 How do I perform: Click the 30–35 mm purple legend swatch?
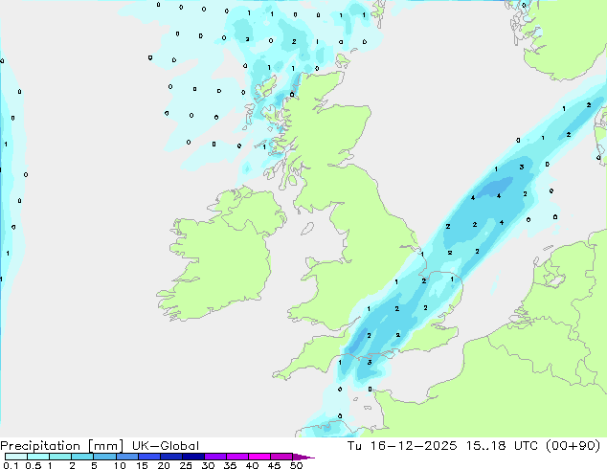click(x=215, y=457)
